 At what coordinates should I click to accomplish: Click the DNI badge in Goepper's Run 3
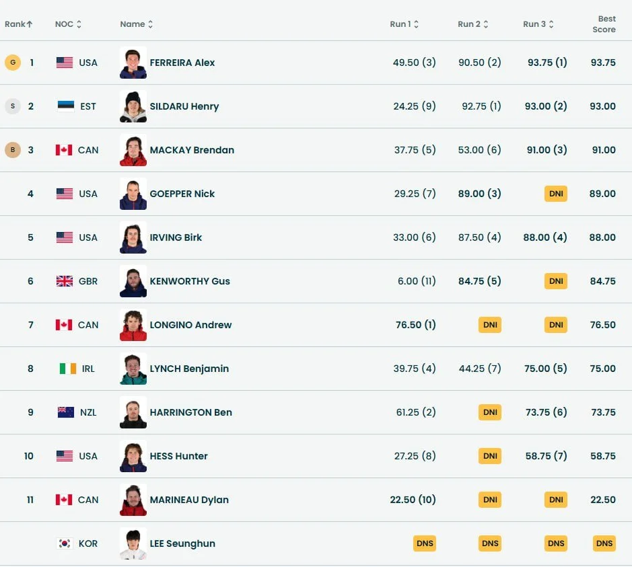pos(556,194)
